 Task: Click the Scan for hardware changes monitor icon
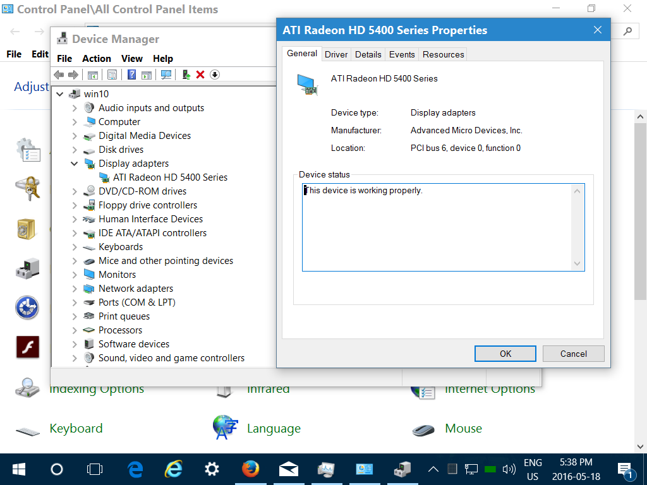coord(166,75)
